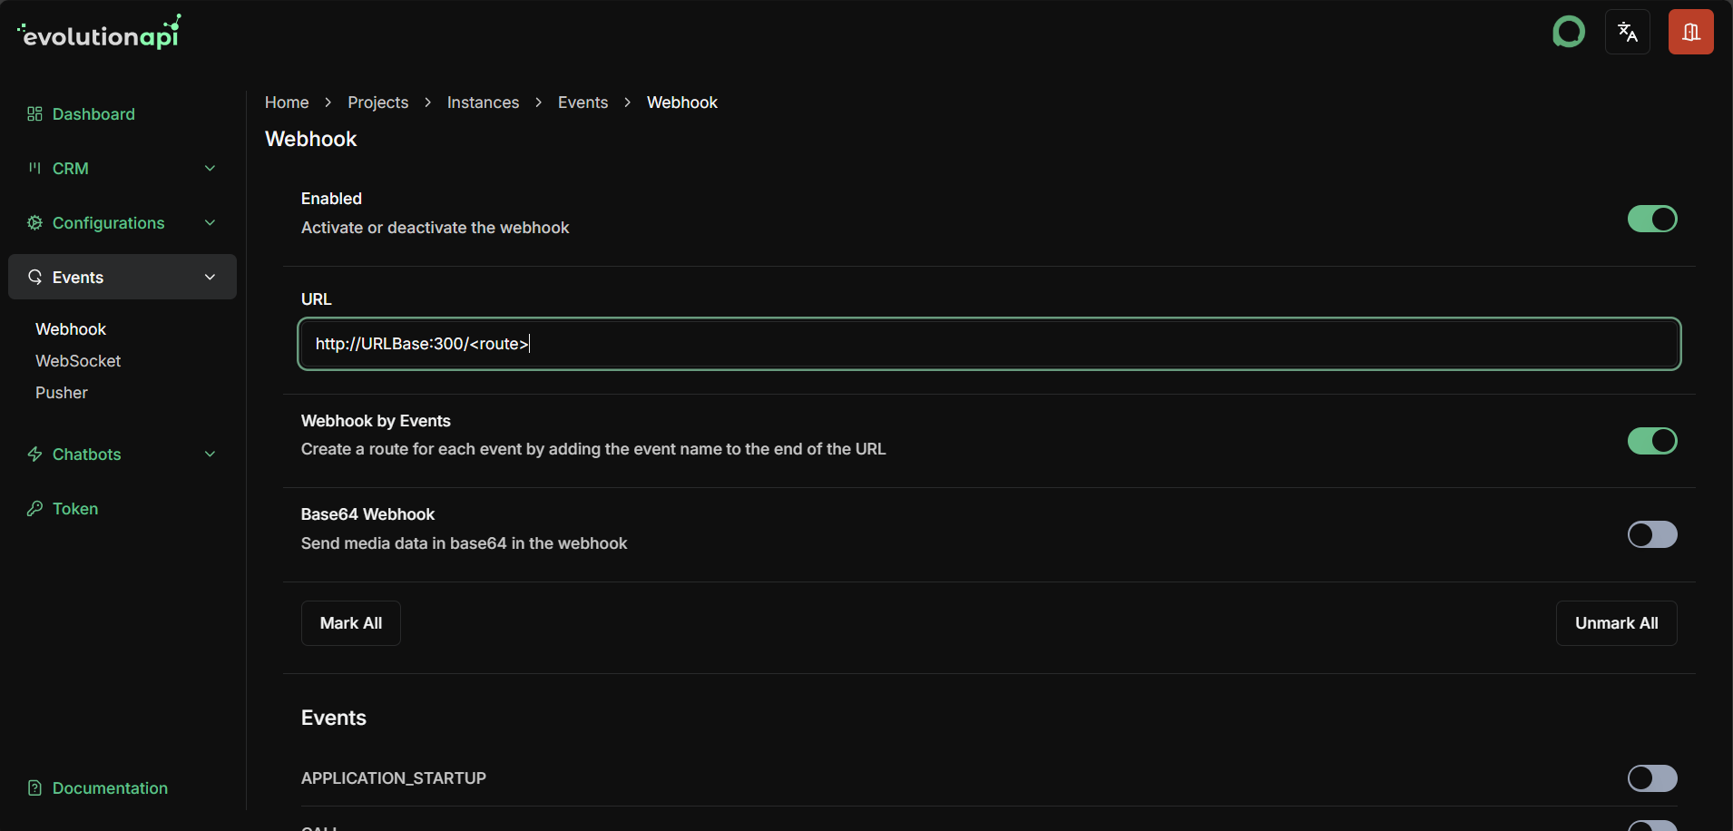Select the Chatbots lightning icon
1733x831 pixels.
34,454
